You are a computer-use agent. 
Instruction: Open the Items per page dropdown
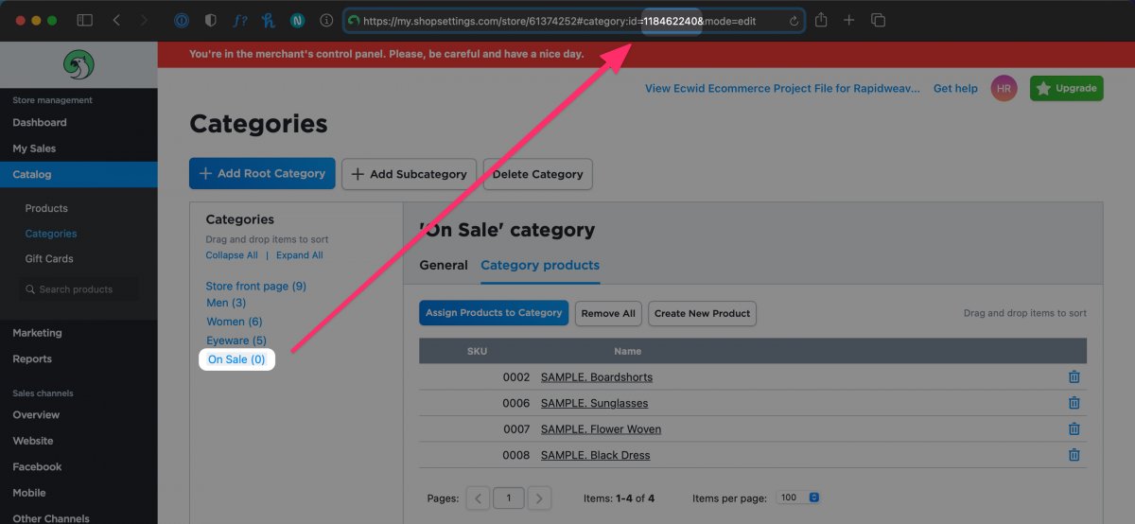[797, 498]
